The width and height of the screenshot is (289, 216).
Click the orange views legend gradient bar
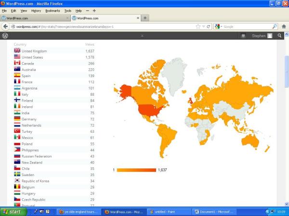click(x=136, y=170)
